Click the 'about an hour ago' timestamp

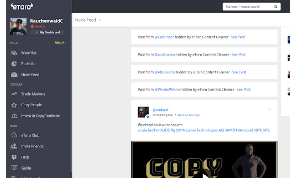188,115
